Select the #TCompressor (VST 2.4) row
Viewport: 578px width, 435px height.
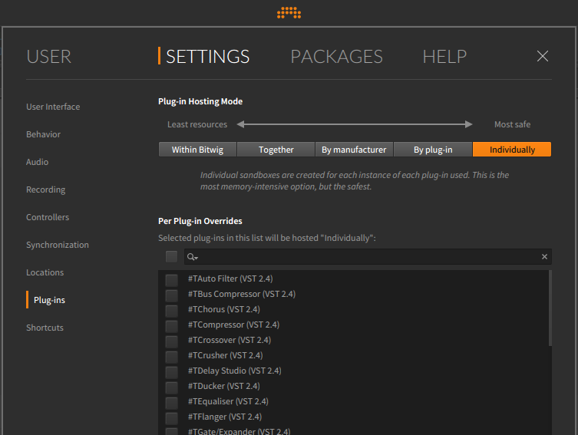(x=353, y=325)
